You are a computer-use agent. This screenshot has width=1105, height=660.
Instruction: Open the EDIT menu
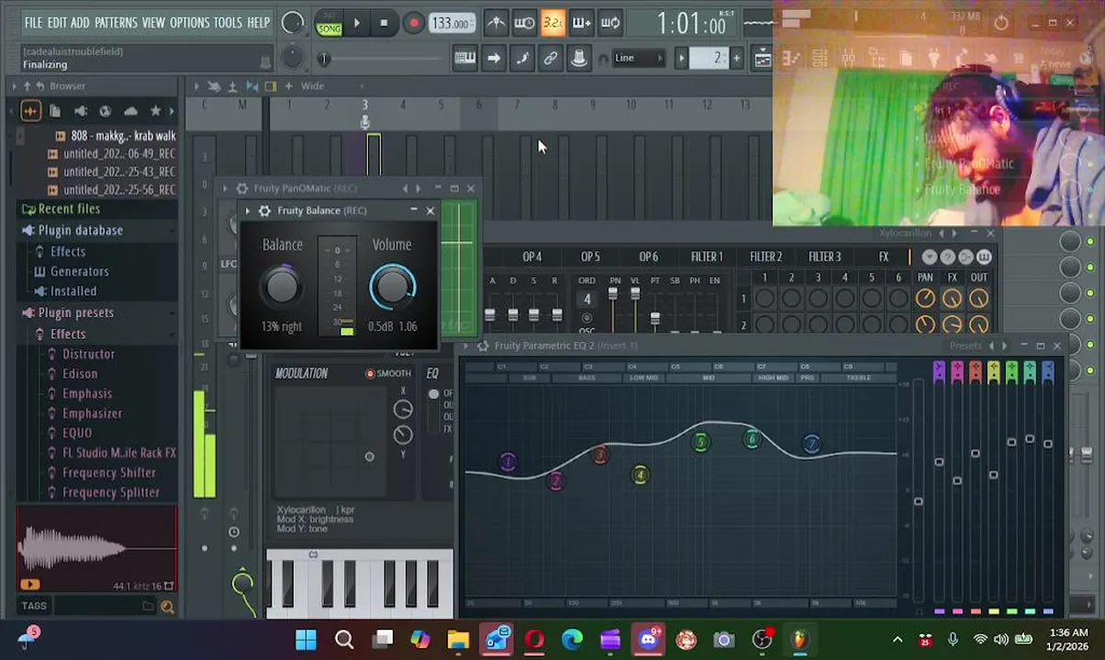point(57,22)
